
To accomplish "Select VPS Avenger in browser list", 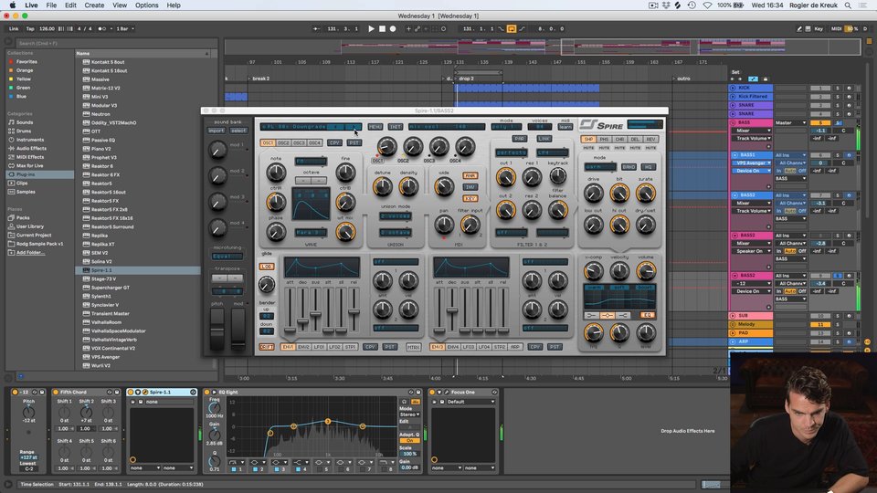I will pyautogui.click(x=105, y=357).
